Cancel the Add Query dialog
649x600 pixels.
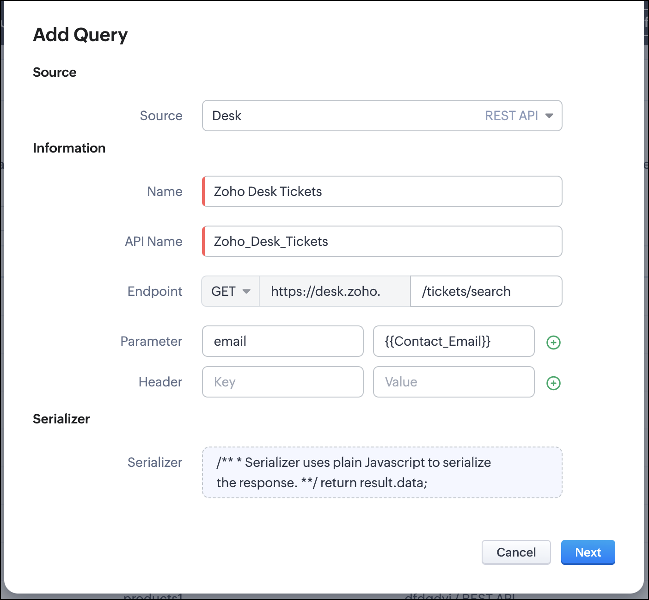click(516, 552)
